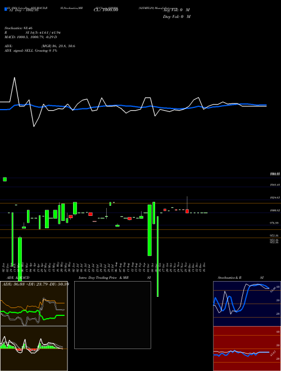Viewport: 281px width, 371px height.
Task: Open the blue Stochastics chart panel
Action: (247, 304)
